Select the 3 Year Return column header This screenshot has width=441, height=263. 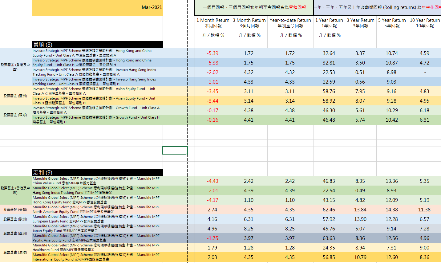coord(361,23)
